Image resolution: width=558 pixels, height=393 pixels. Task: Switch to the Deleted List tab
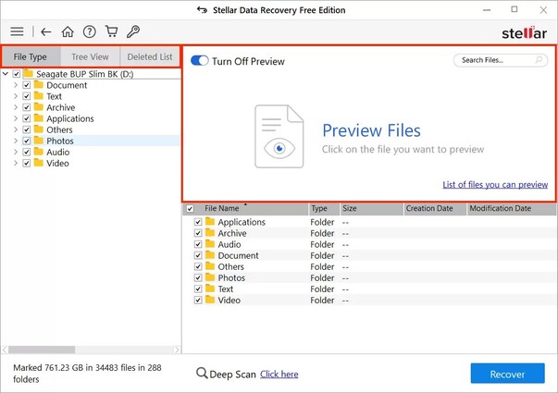150,56
